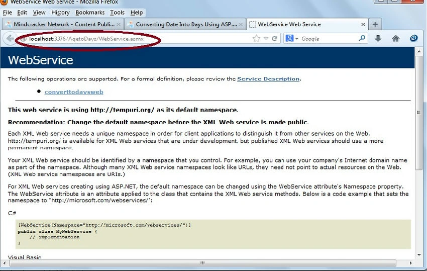Bookmark this page with the star icon
Image resolution: width=427 pixels, height=271 pixels.
(256, 38)
